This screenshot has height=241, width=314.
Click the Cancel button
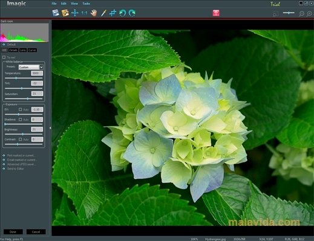click(36, 232)
